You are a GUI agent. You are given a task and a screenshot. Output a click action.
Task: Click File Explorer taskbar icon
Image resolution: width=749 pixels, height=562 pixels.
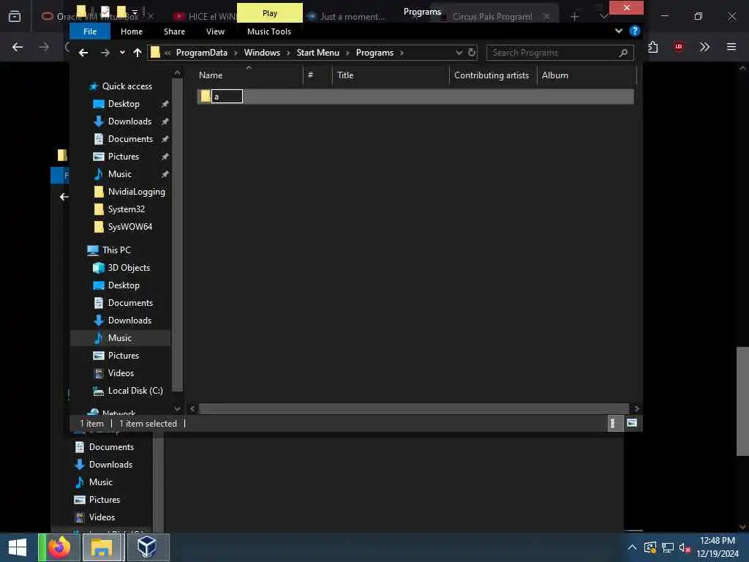[102, 547]
